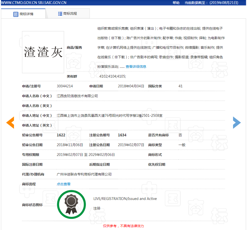Screen dimensions: 247x230
Task: Click the 商标形式 label
Action: [x=155, y=154]
